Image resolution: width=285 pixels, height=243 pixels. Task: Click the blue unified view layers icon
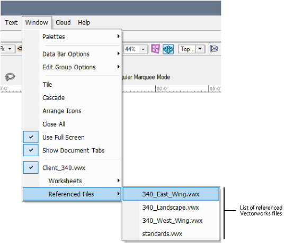pyautogui.click(x=168, y=49)
